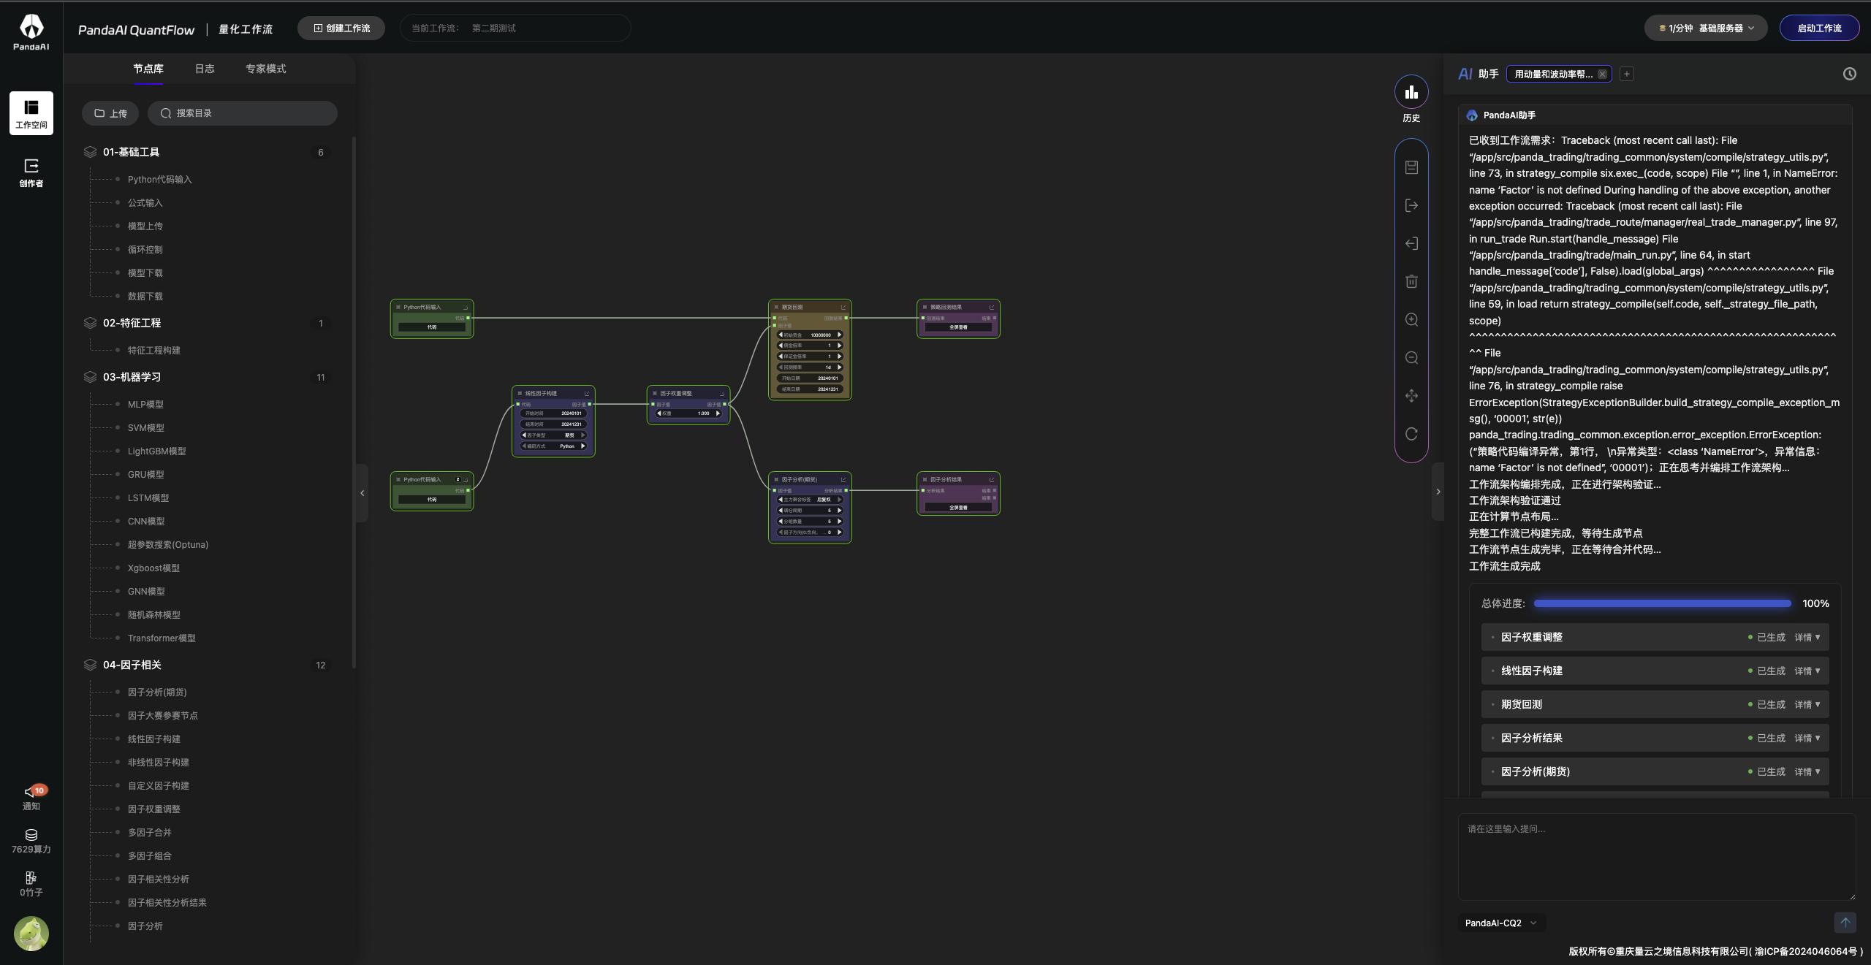
Task: Expand the 因子分析结果 node corner icon
Action: (x=991, y=480)
